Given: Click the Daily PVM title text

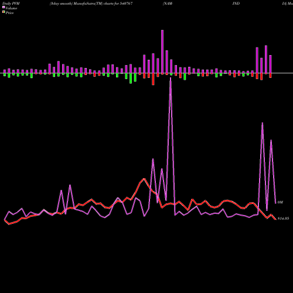Looking at the screenshot, I should tap(11, 4).
